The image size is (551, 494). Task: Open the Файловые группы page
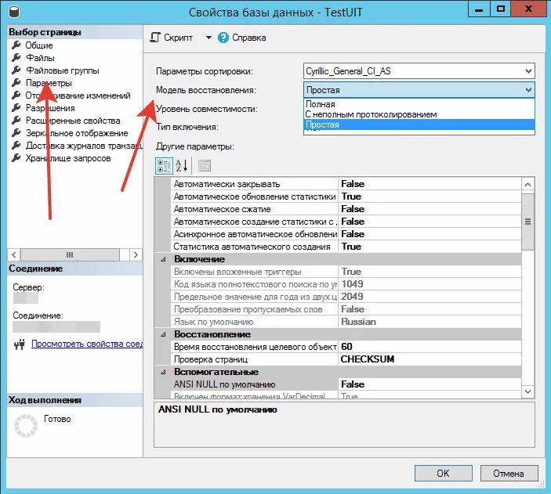click(x=63, y=70)
